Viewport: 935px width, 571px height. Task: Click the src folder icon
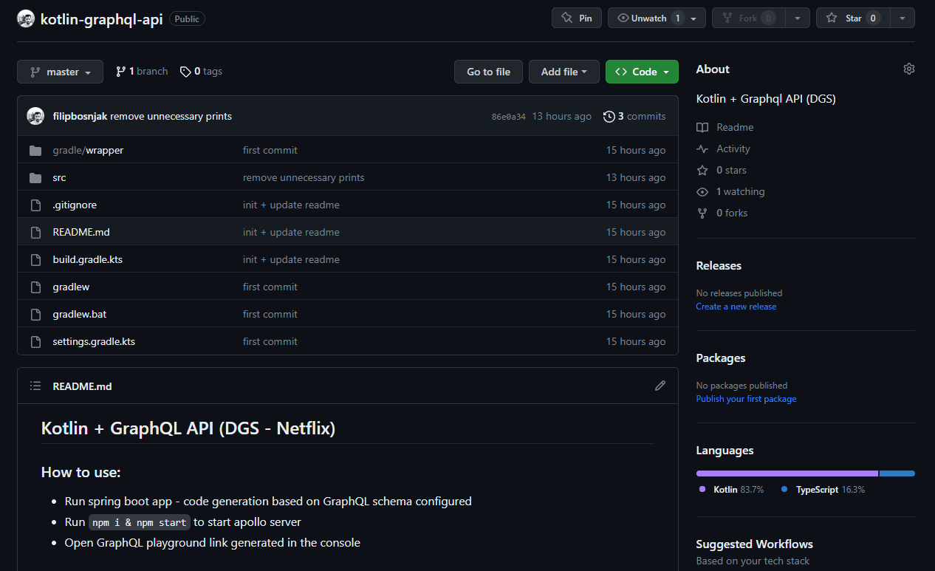pos(35,177)
